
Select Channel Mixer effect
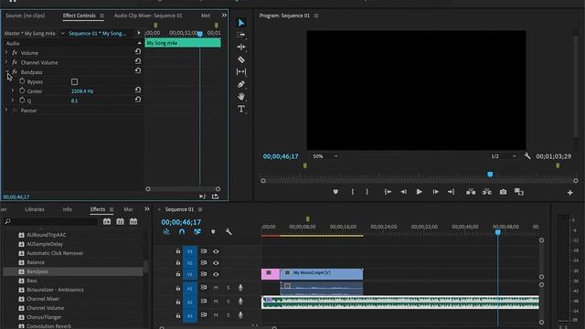(x=43, y=299)
